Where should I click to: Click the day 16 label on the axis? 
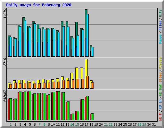click(x=82, y=124)
